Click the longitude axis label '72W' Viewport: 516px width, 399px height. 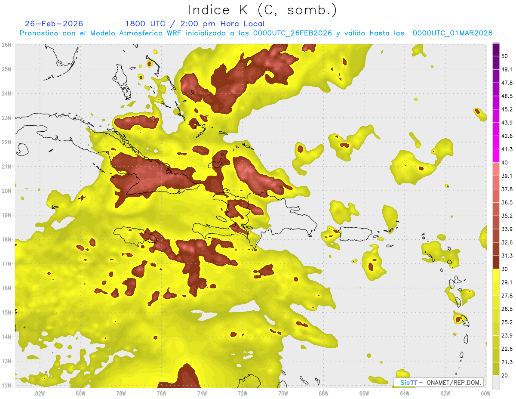pos(243,393)
